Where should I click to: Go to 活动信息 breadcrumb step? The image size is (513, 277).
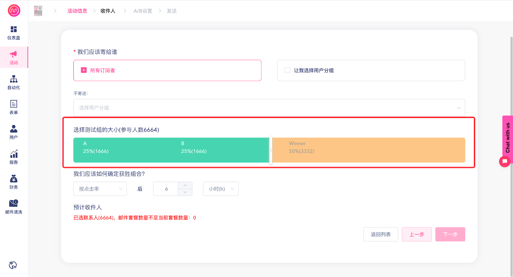tap(77, 11)
